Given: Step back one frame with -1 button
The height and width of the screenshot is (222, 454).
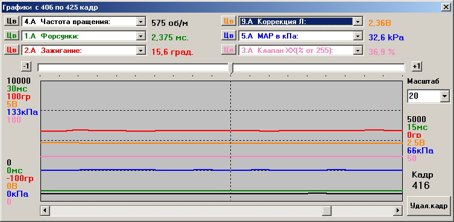Looking at the screenshot, I should [26, 67].
